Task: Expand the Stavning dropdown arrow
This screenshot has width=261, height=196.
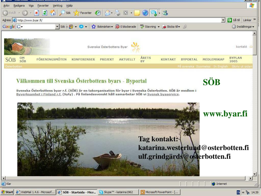Action: tap(159, 27)
